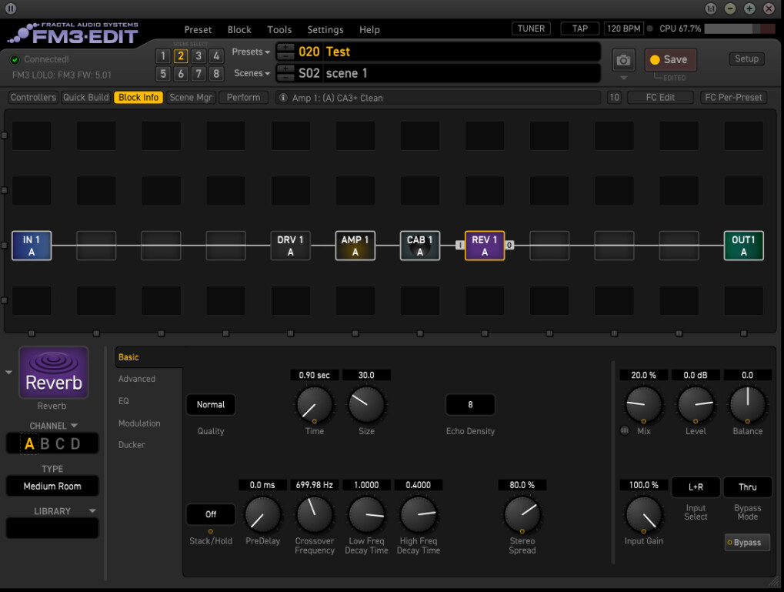
Task: Select the OUT1 output block
Action: point(743,246)
